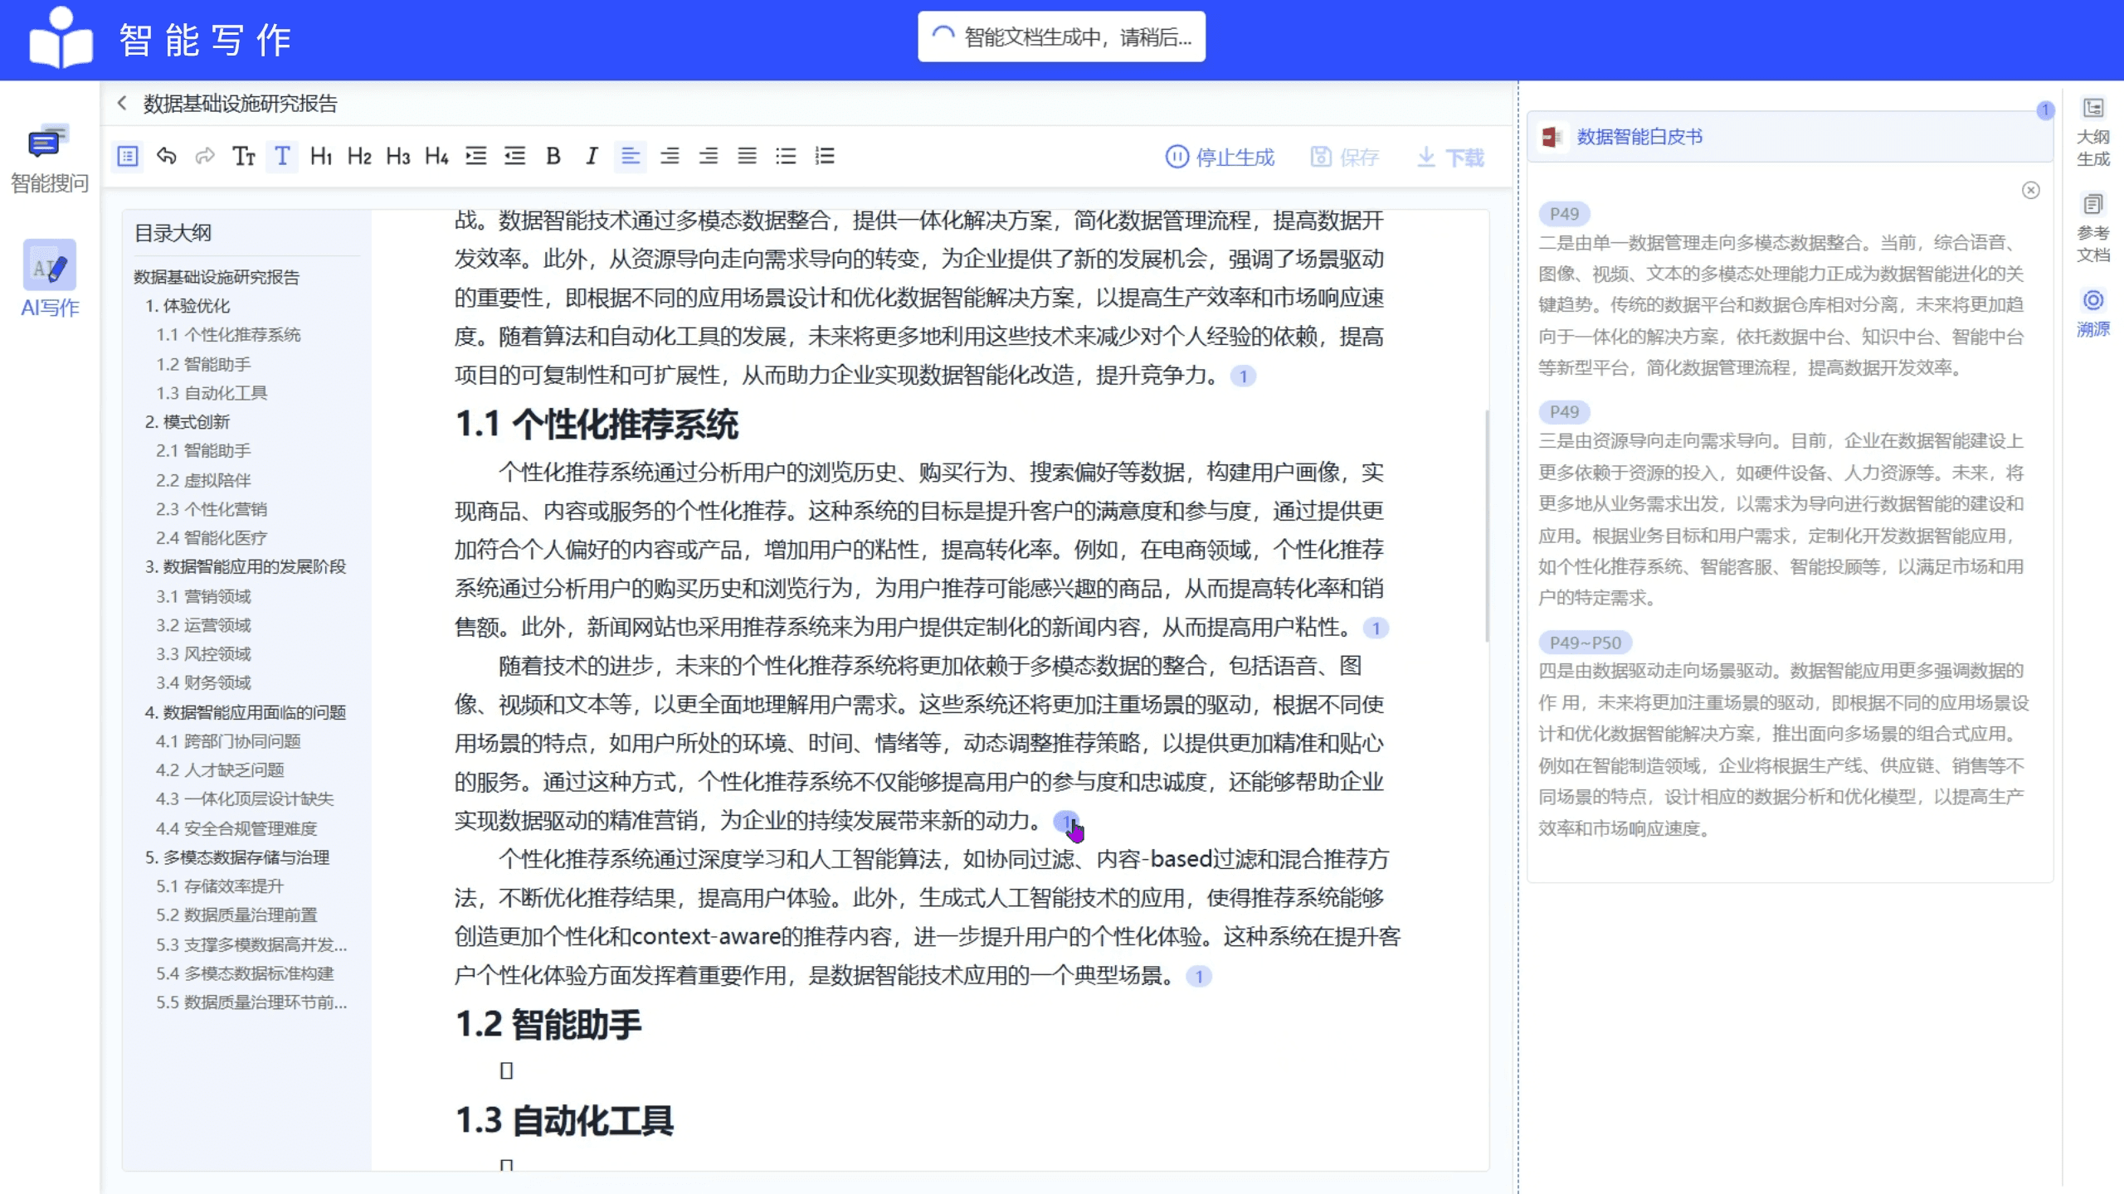Switch to the 溯源 side tab
The image size is (2124, 1194).
click(2092, 313)
